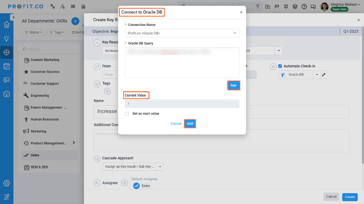The height and width of the screenshot is (204, 364).
Task: Click Magnus Nielsen profile avatar
Action: [324, 6]
